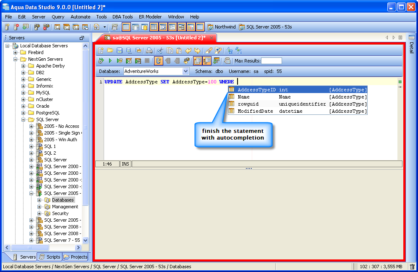Copy text using the copy icon
This screenshot has height=272, width=418.
tap(170, 51)
